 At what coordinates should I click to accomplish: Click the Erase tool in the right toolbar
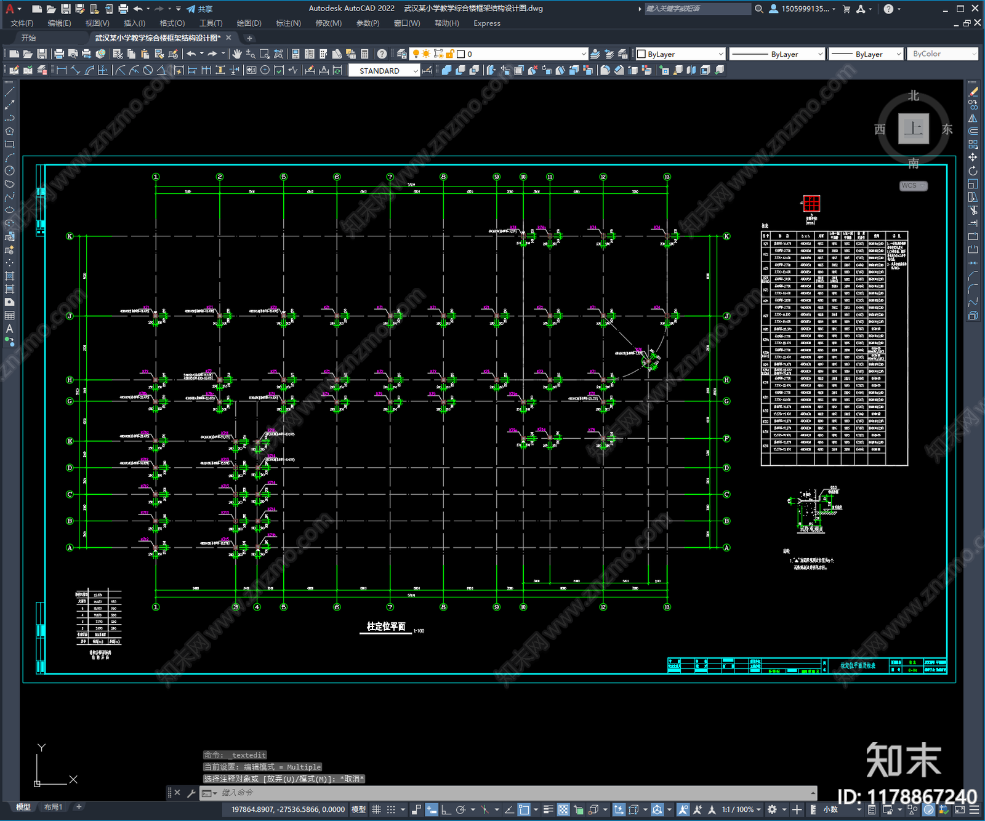coord(973,92)
